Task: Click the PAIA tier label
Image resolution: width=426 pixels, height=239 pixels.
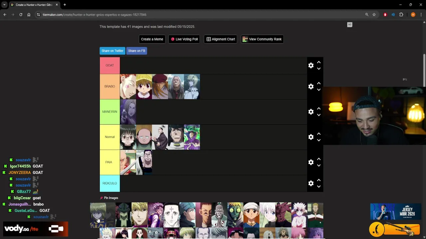Action: click(x=110, y=162)
